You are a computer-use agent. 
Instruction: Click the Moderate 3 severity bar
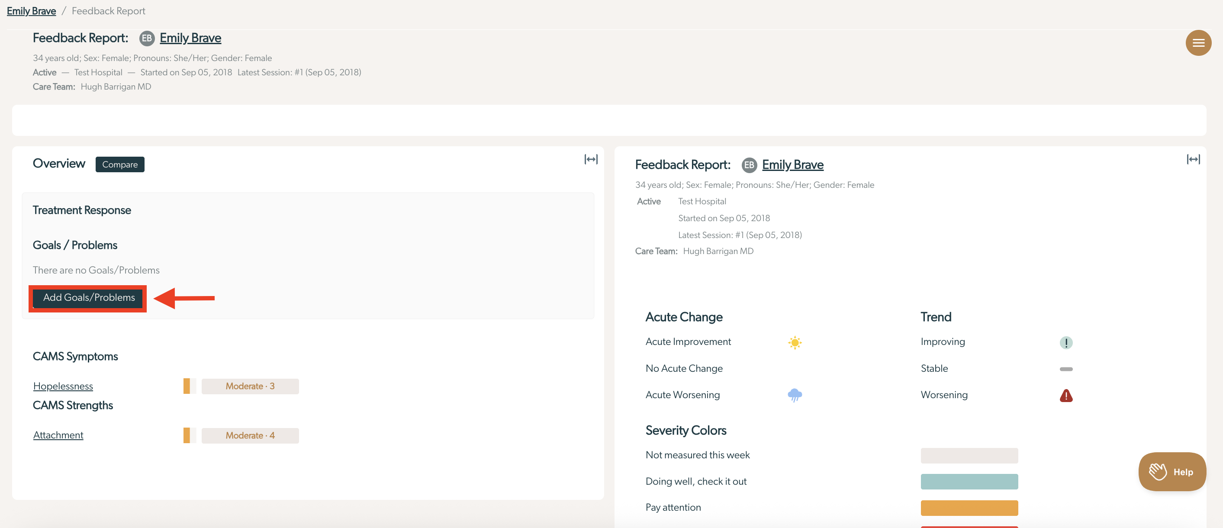(250, 386)
